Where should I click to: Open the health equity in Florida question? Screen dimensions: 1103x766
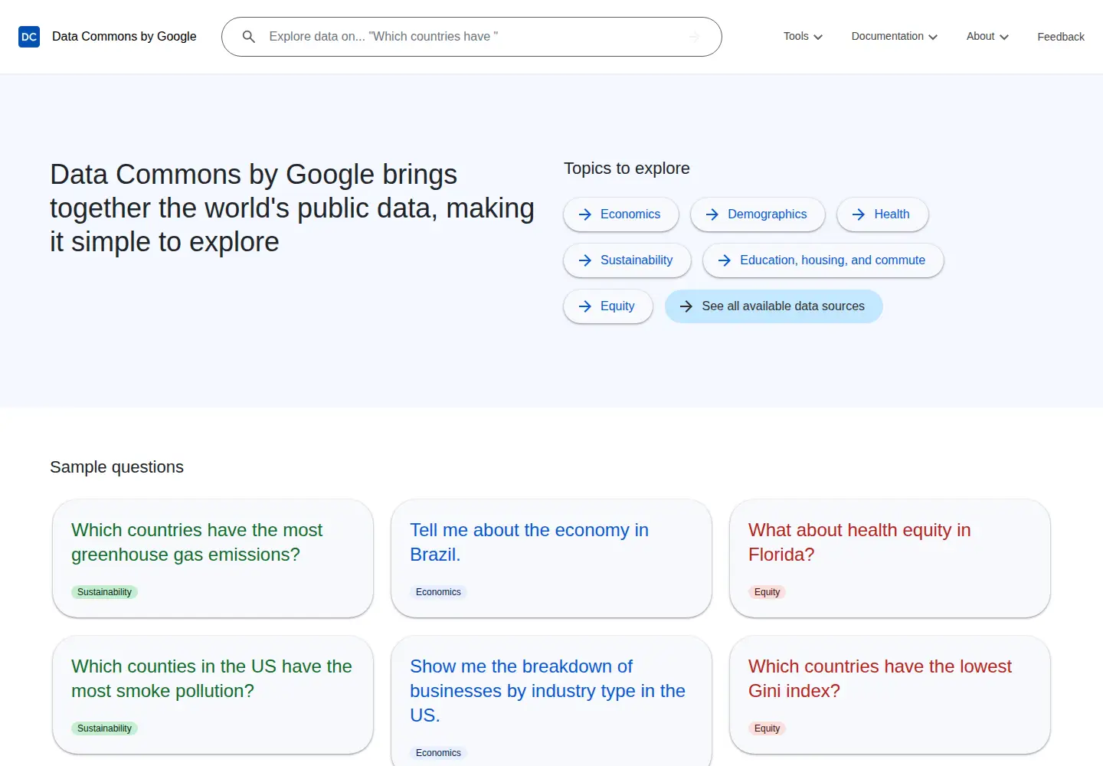[x=890, y=558]
